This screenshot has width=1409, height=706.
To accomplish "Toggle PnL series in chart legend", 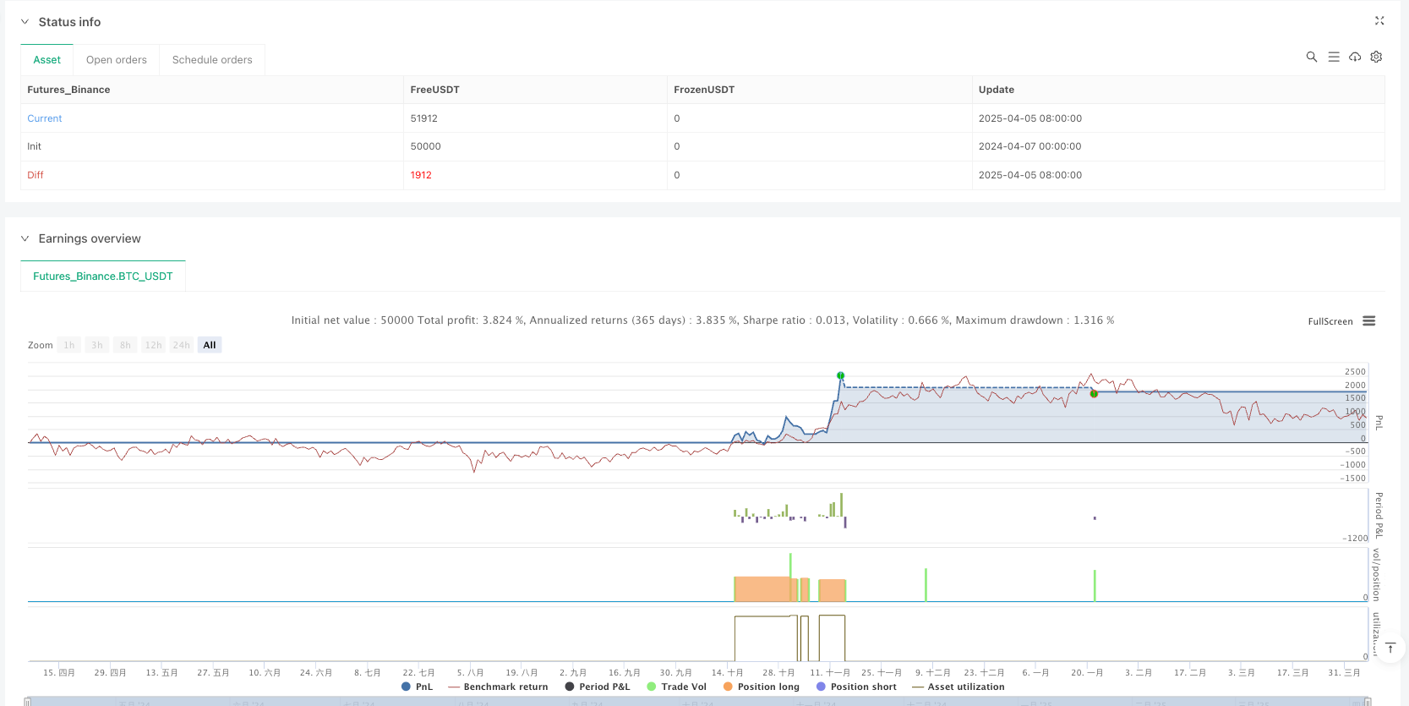I will click(x=418, y=687).
